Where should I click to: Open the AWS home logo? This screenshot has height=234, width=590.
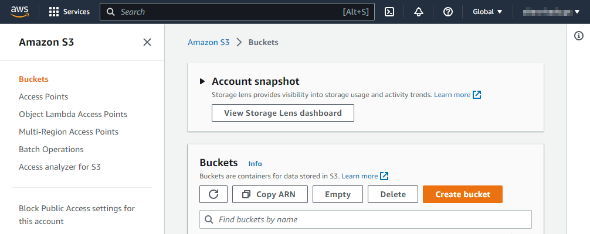[x=19, y=12]
